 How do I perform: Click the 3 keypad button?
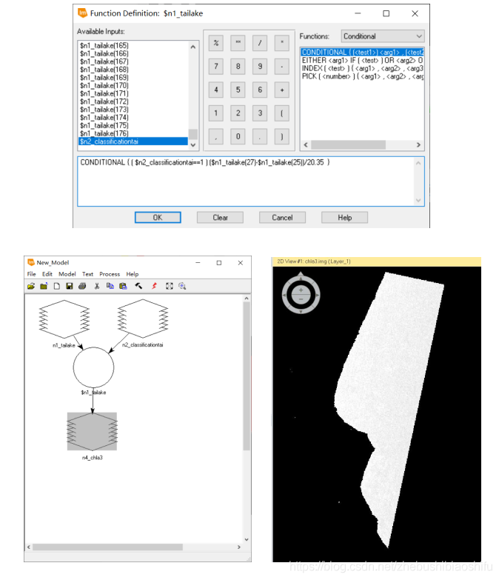pyautogui.click(x=260, y=113)
